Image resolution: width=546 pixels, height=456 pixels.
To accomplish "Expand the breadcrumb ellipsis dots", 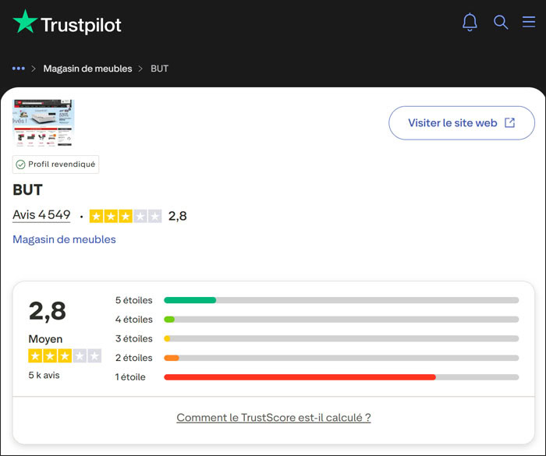I will tap(19, 69).
